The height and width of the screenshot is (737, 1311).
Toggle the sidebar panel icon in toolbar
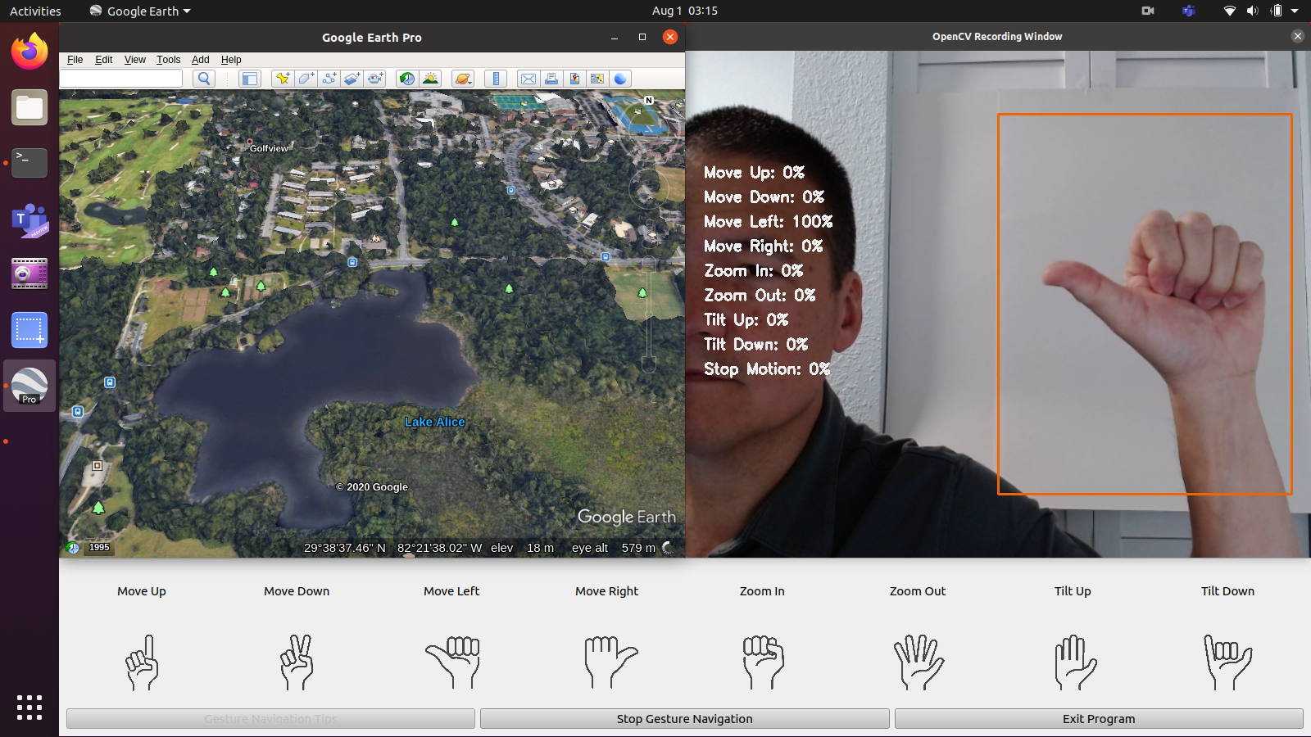click(249, 79)
